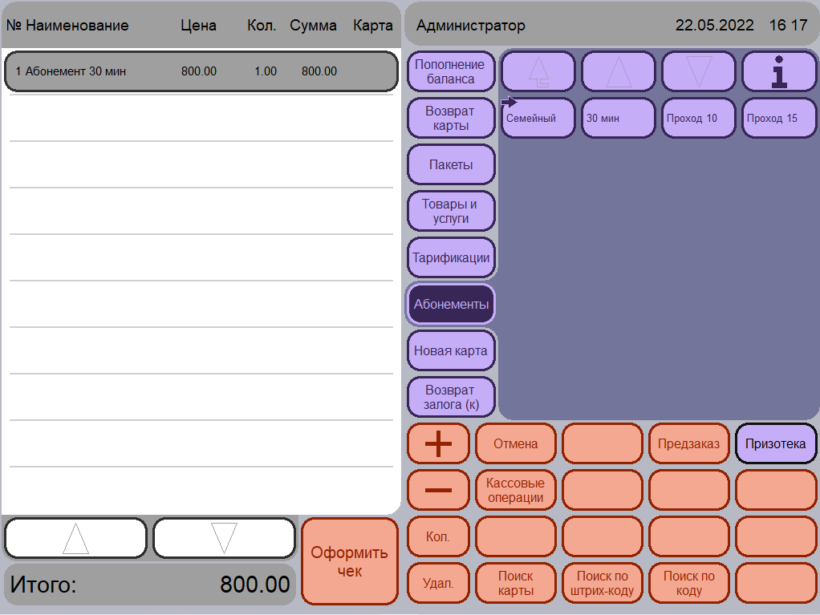Select the Абонемент 30 мин receipt row
This screenshot has height=615, width=820.
[x=201, y=71]
